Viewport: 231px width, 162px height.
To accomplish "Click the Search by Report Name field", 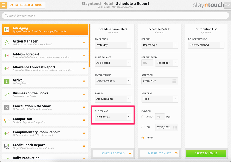I will tap(115, 16).
